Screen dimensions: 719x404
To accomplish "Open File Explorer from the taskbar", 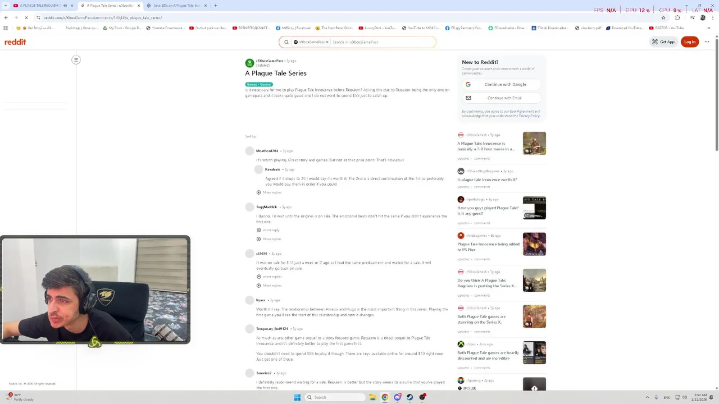I will point(372,397).
